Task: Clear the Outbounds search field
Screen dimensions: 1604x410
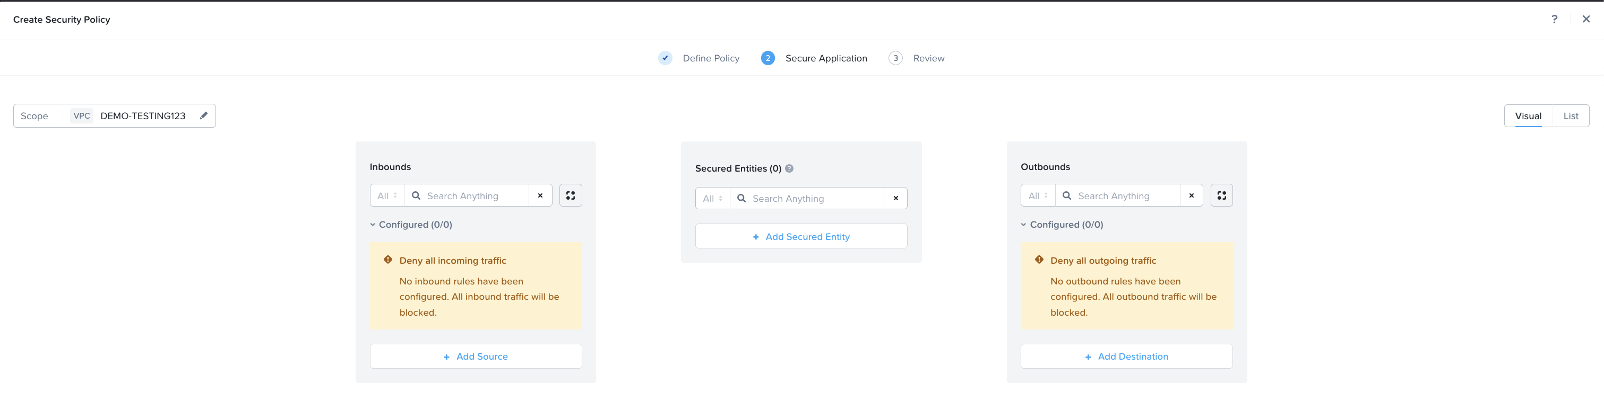Action: coord(1191,195)
